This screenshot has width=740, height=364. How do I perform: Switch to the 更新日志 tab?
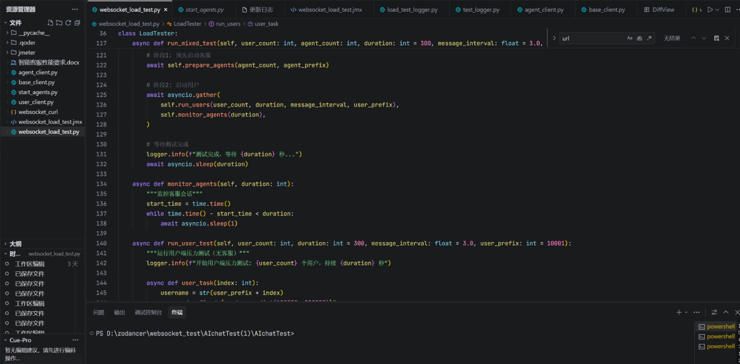pyautogui.click(x=261, y=10)
